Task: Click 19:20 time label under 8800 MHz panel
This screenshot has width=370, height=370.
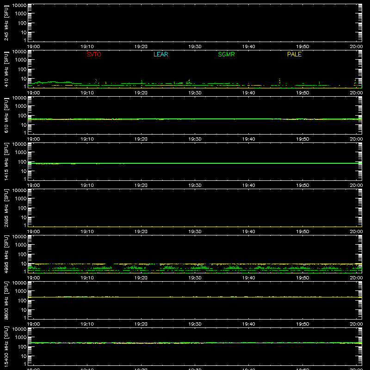Action: 141,324
